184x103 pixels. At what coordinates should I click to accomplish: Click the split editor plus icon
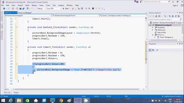pos(146,18)
